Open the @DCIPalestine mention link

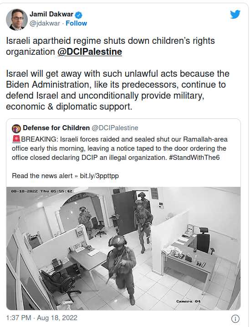pos(90,52)
